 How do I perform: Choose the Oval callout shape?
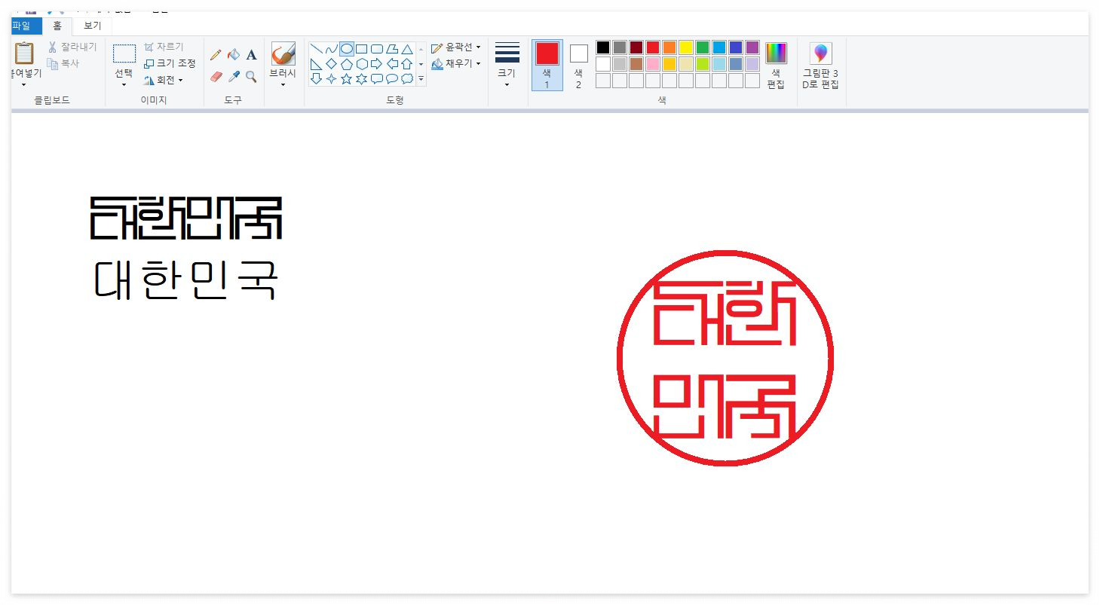(x=391, y=79)
